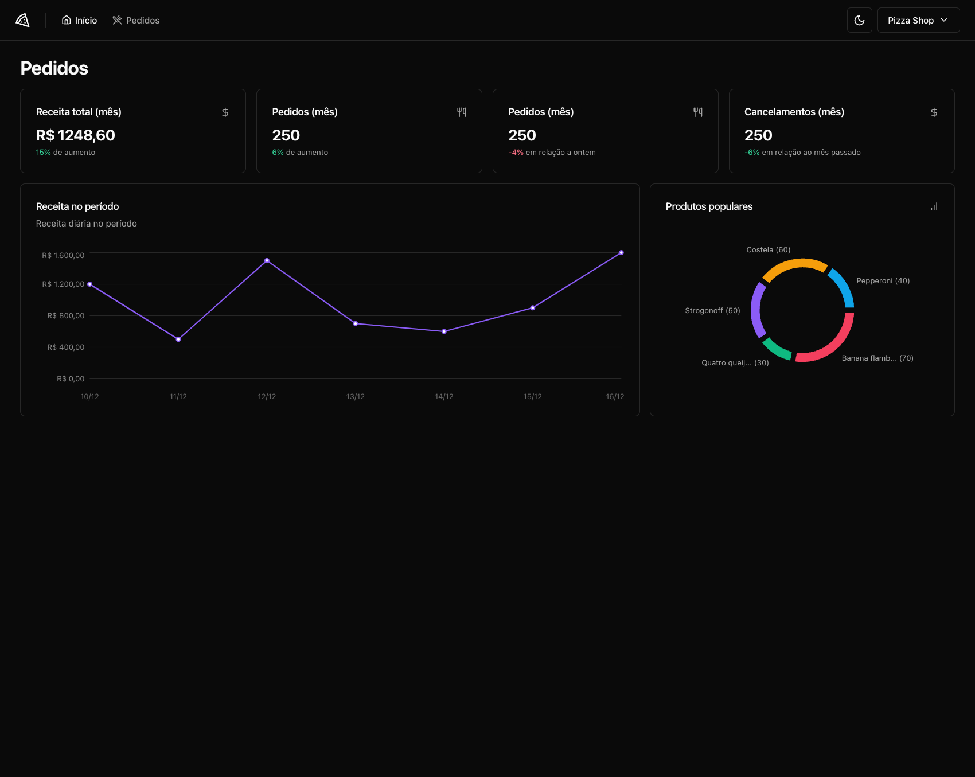The image size is (975, 777).
Task: Click utensils icon in em relação a ontem card
Action: [698, 112]
